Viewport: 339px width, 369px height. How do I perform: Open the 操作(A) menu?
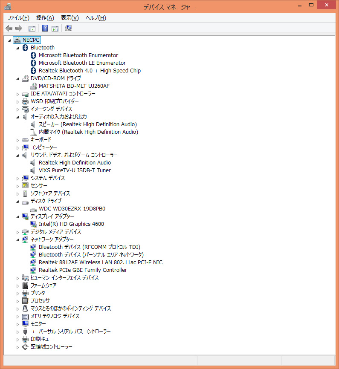coord(45,18)
